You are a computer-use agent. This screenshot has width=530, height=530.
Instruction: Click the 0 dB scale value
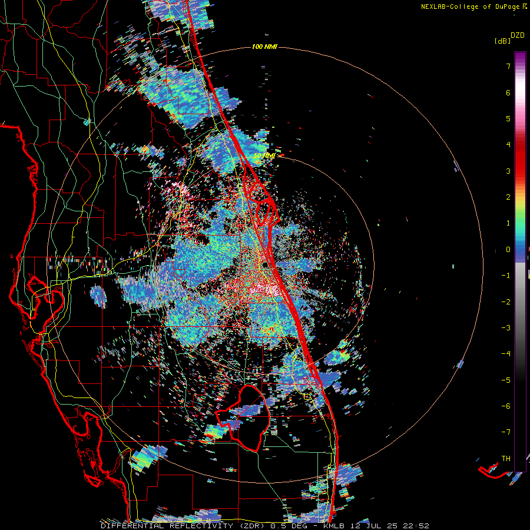[x=508, y=250]
